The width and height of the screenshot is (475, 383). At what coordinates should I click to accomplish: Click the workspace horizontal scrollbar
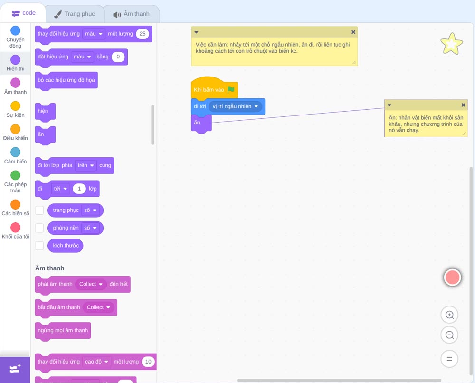pos(339,380)
